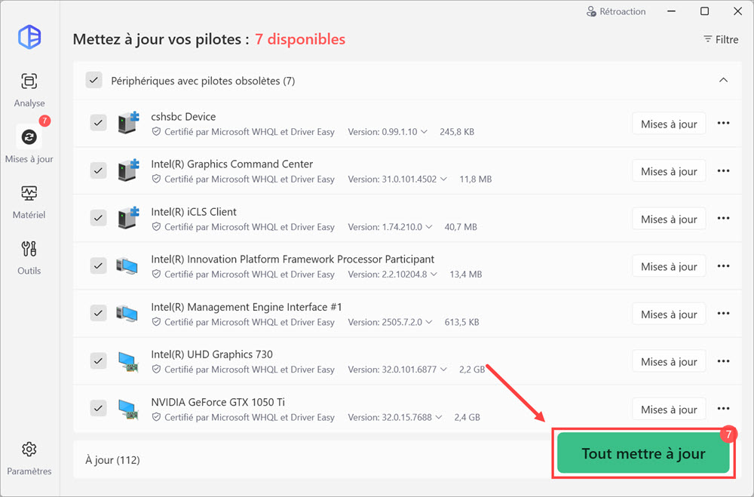Minimize the Driver Easy window
The image size is (754, 497).
(671, 11)
